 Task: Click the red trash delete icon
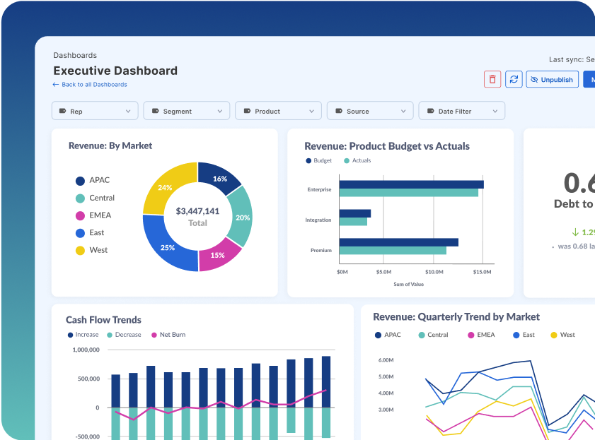click(492, 79)
